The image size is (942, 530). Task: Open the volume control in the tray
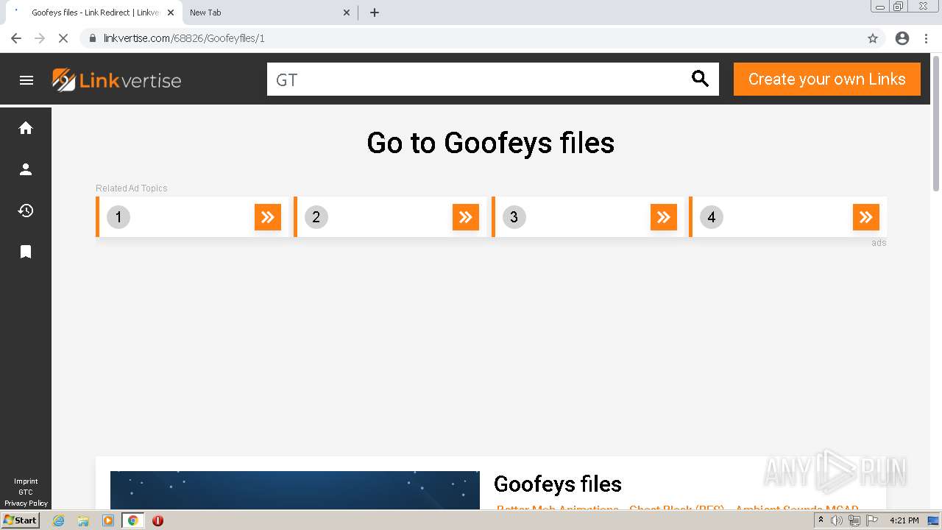837,520
